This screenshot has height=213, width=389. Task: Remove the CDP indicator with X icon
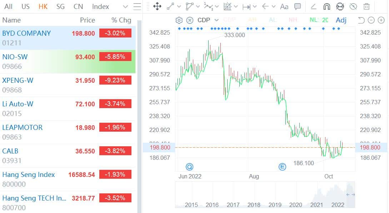click(190, 20)
